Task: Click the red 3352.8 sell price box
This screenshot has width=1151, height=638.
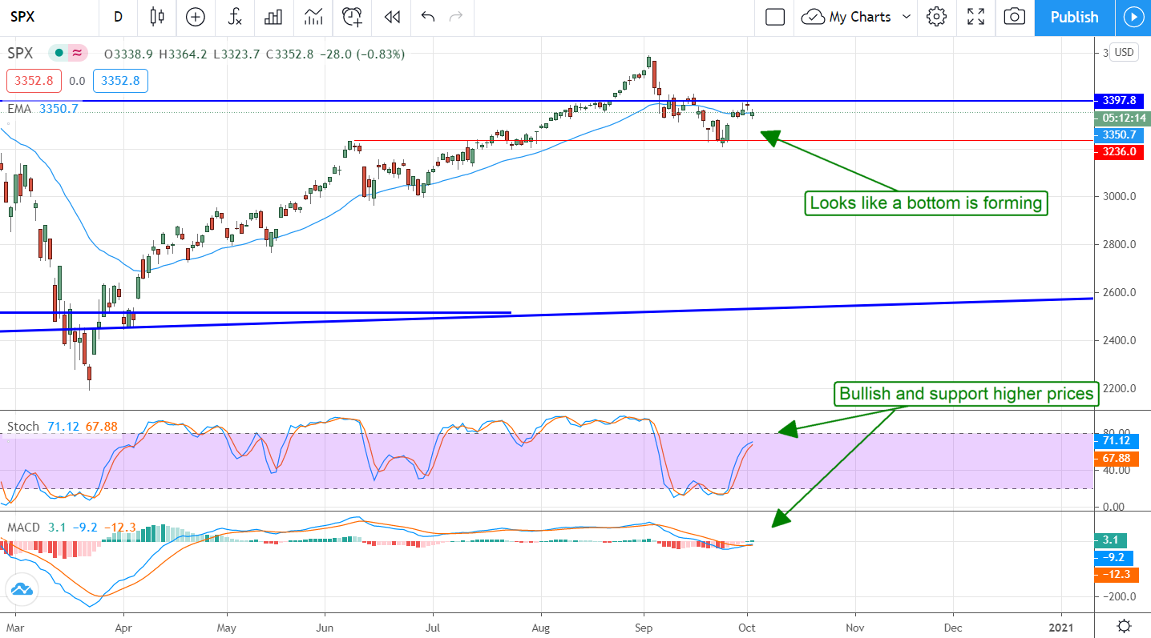Action: (x=32, y=81)
